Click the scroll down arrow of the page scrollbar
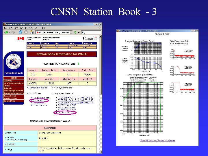Image resolution: width=208 pixels, height=156 pixels. tap(101, 152)
